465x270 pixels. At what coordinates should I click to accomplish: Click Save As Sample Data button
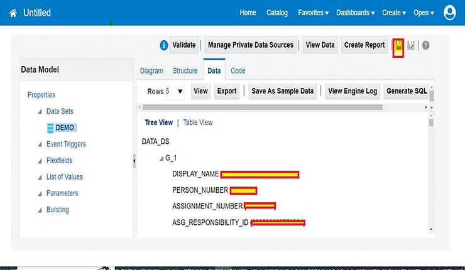tap(282, 91)
